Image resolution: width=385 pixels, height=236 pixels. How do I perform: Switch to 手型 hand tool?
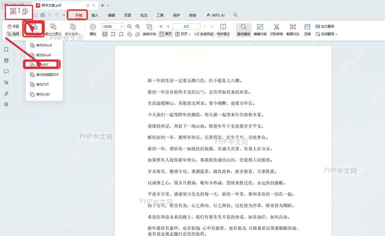tap(13, 26)
